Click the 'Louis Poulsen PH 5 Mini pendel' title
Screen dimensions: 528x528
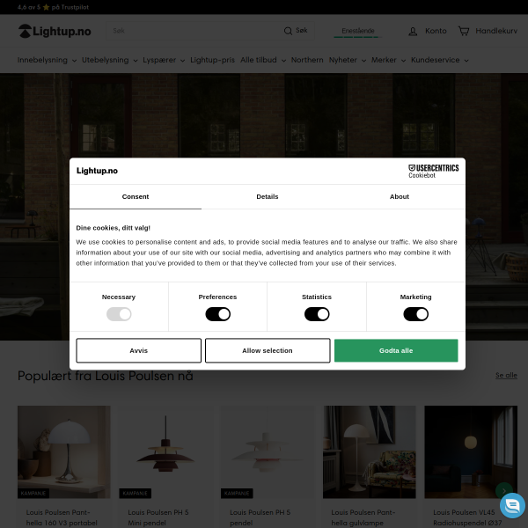(x=158, y=517)
